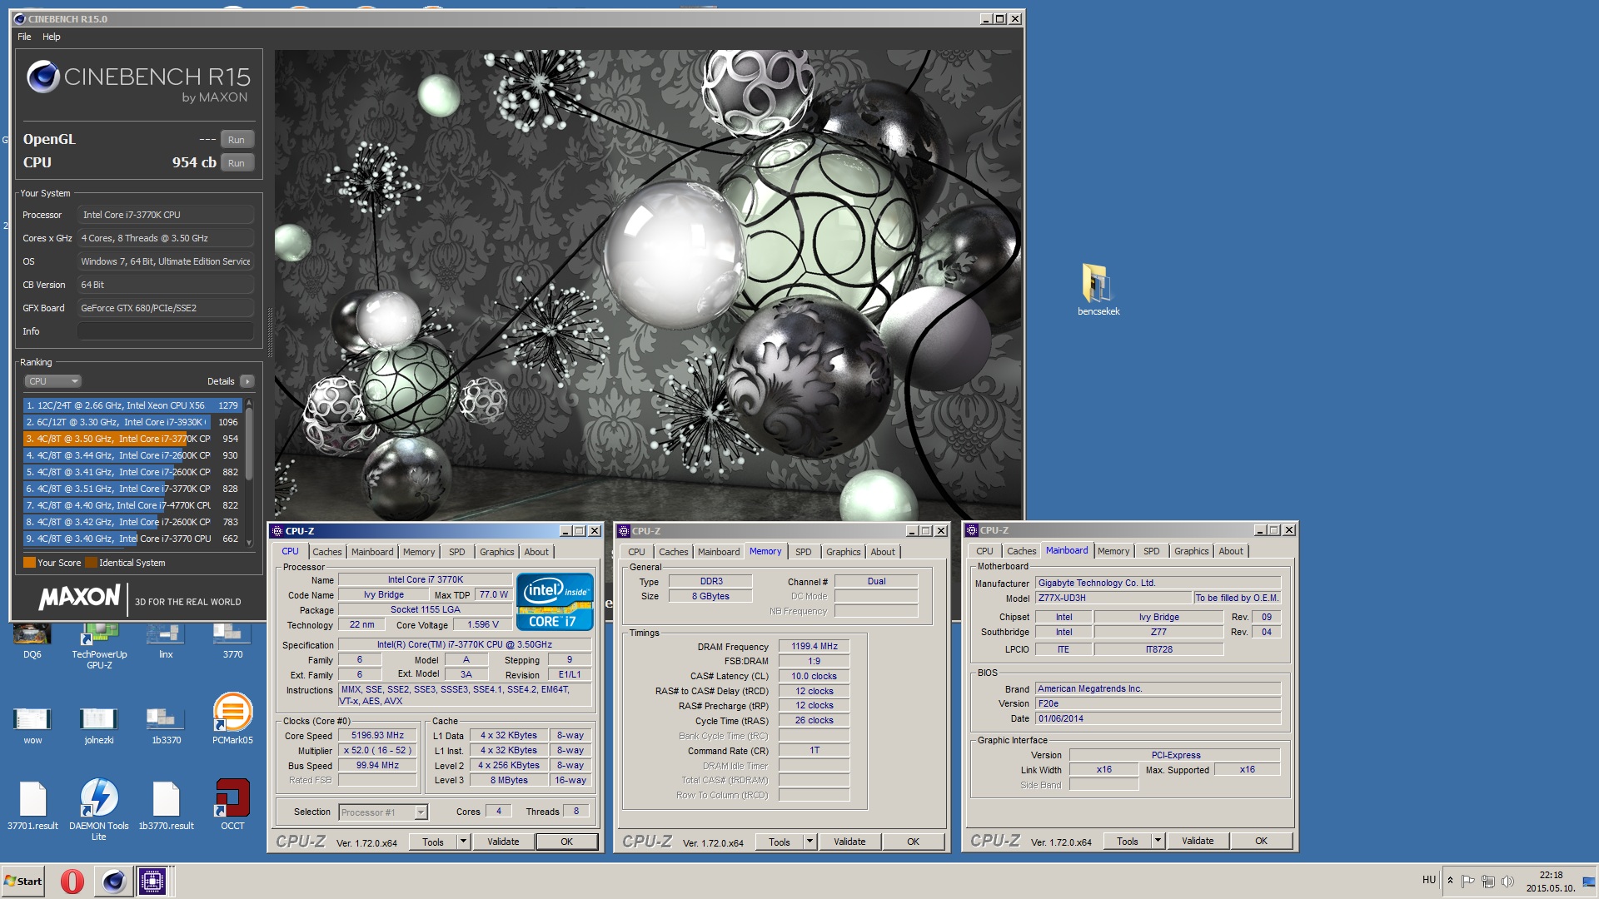Screen dimensions: 1599x899
Task: Run the OpenGL benchmark
Action: point(237,140)
